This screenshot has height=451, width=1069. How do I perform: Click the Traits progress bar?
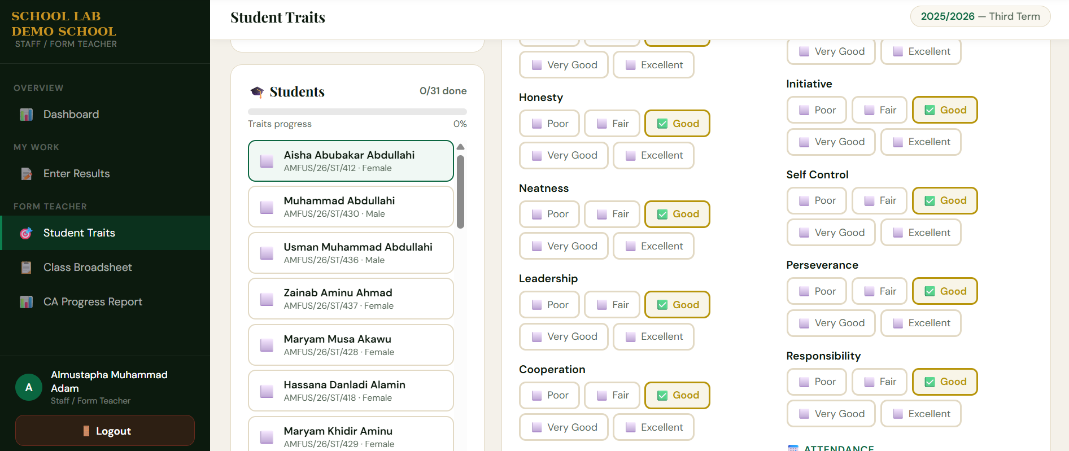(357, 112)
